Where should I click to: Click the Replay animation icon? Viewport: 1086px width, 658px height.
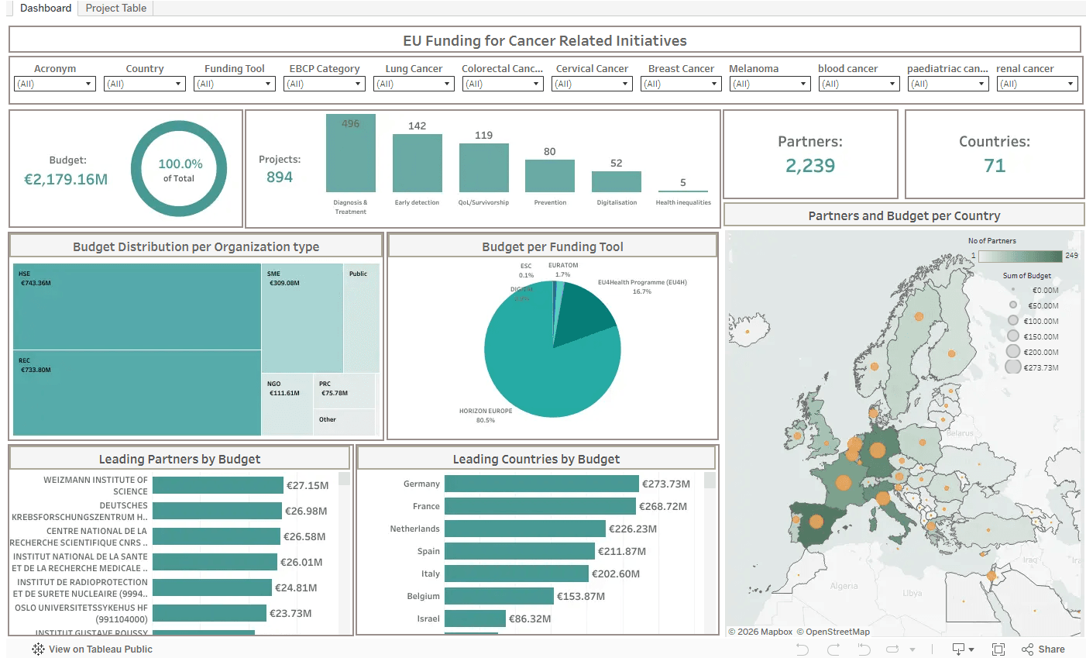point(892,649)
